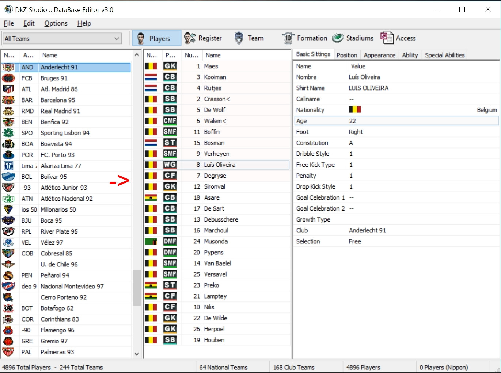Click the ST position badge for Bosman
501x373 pixels.
tap(170, 143)
